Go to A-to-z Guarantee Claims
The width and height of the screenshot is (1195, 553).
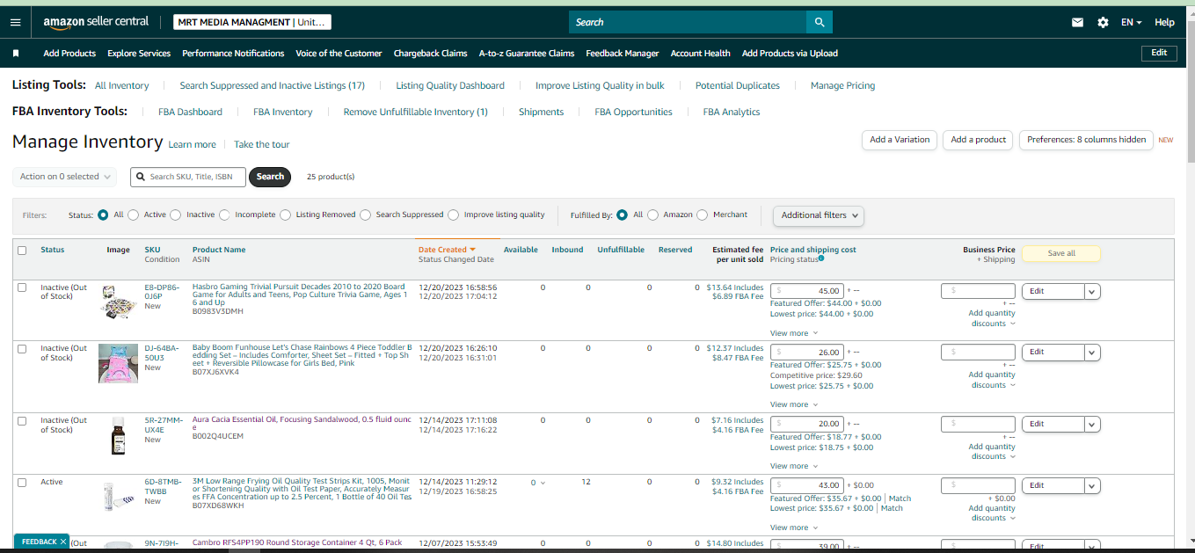pos(527,54)
